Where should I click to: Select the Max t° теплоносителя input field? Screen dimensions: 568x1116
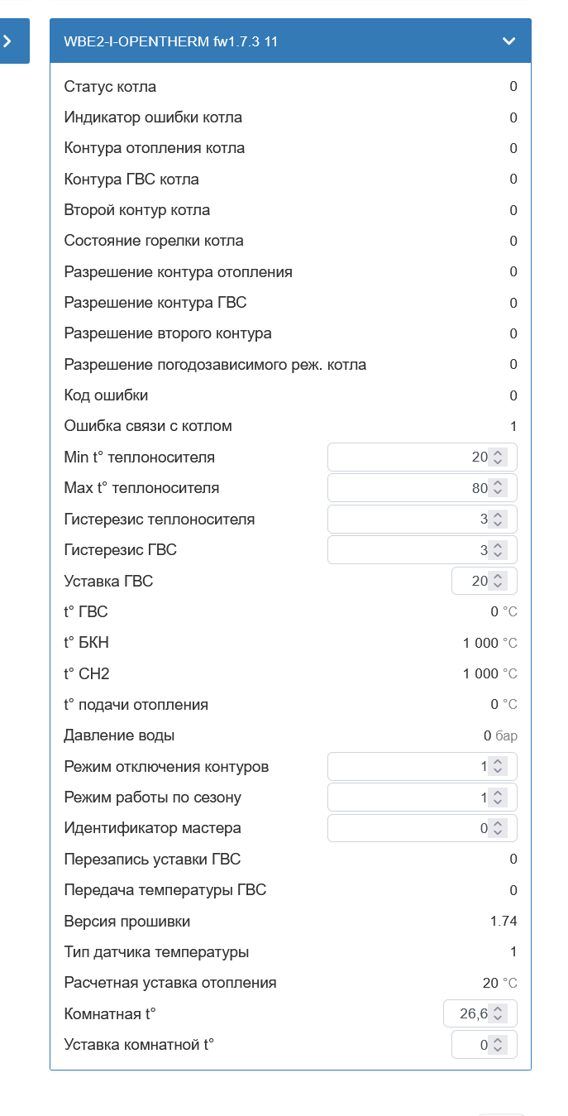click(x=422, y=488)
